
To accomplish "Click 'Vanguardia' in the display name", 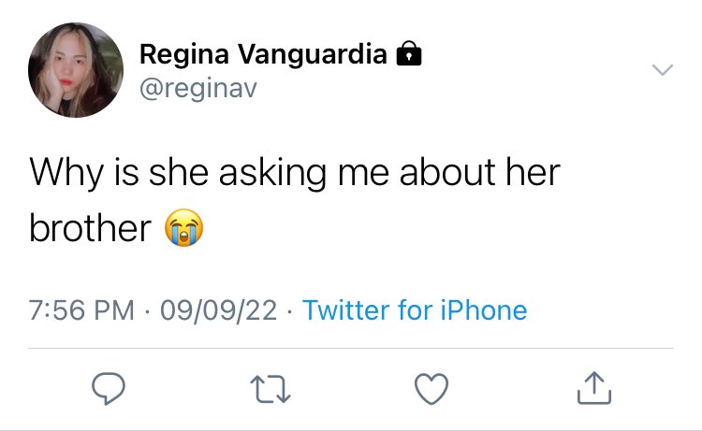I will (312, 54).
